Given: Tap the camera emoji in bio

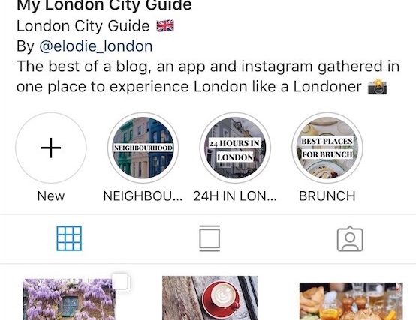Looking at the screenshot, I should pyautogui.click(x=378, y=87).
